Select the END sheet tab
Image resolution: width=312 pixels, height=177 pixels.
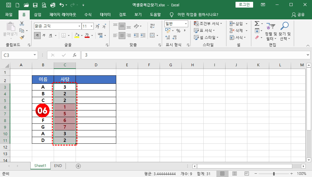point(58,166)
